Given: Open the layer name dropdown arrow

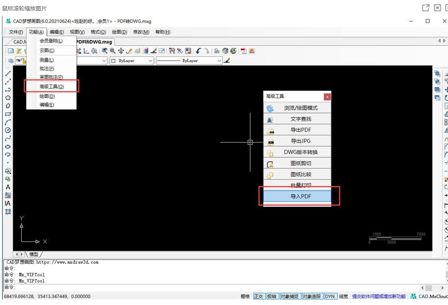Looking at the screenshot, I should 104,60.
